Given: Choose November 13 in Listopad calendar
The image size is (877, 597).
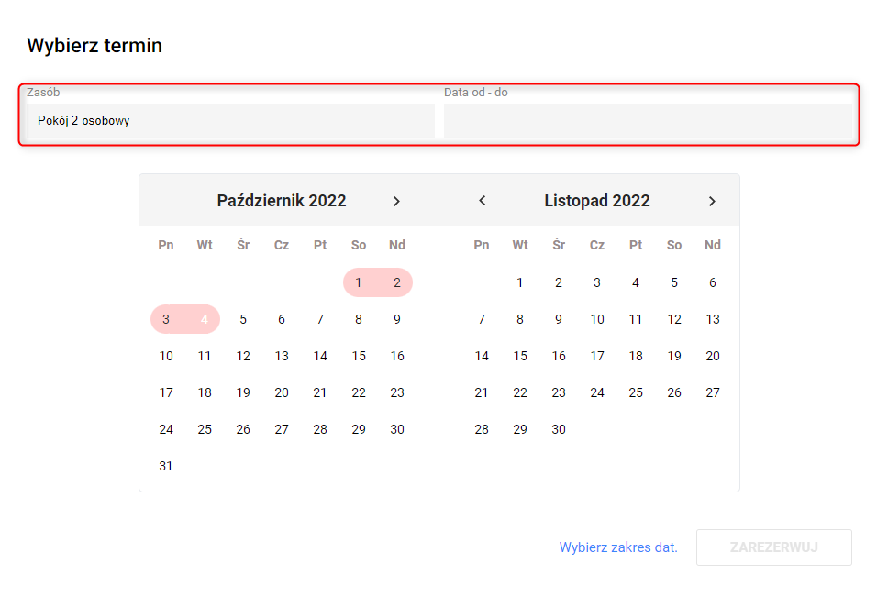Looking at the screenshot, I should [713, 319].
